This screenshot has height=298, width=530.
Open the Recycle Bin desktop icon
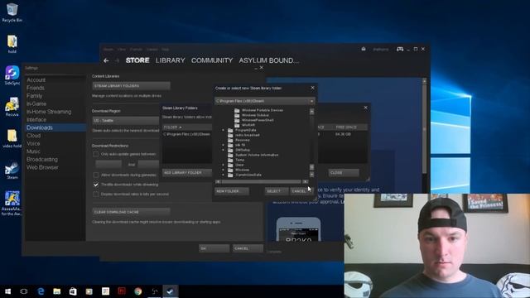point(12,12)
